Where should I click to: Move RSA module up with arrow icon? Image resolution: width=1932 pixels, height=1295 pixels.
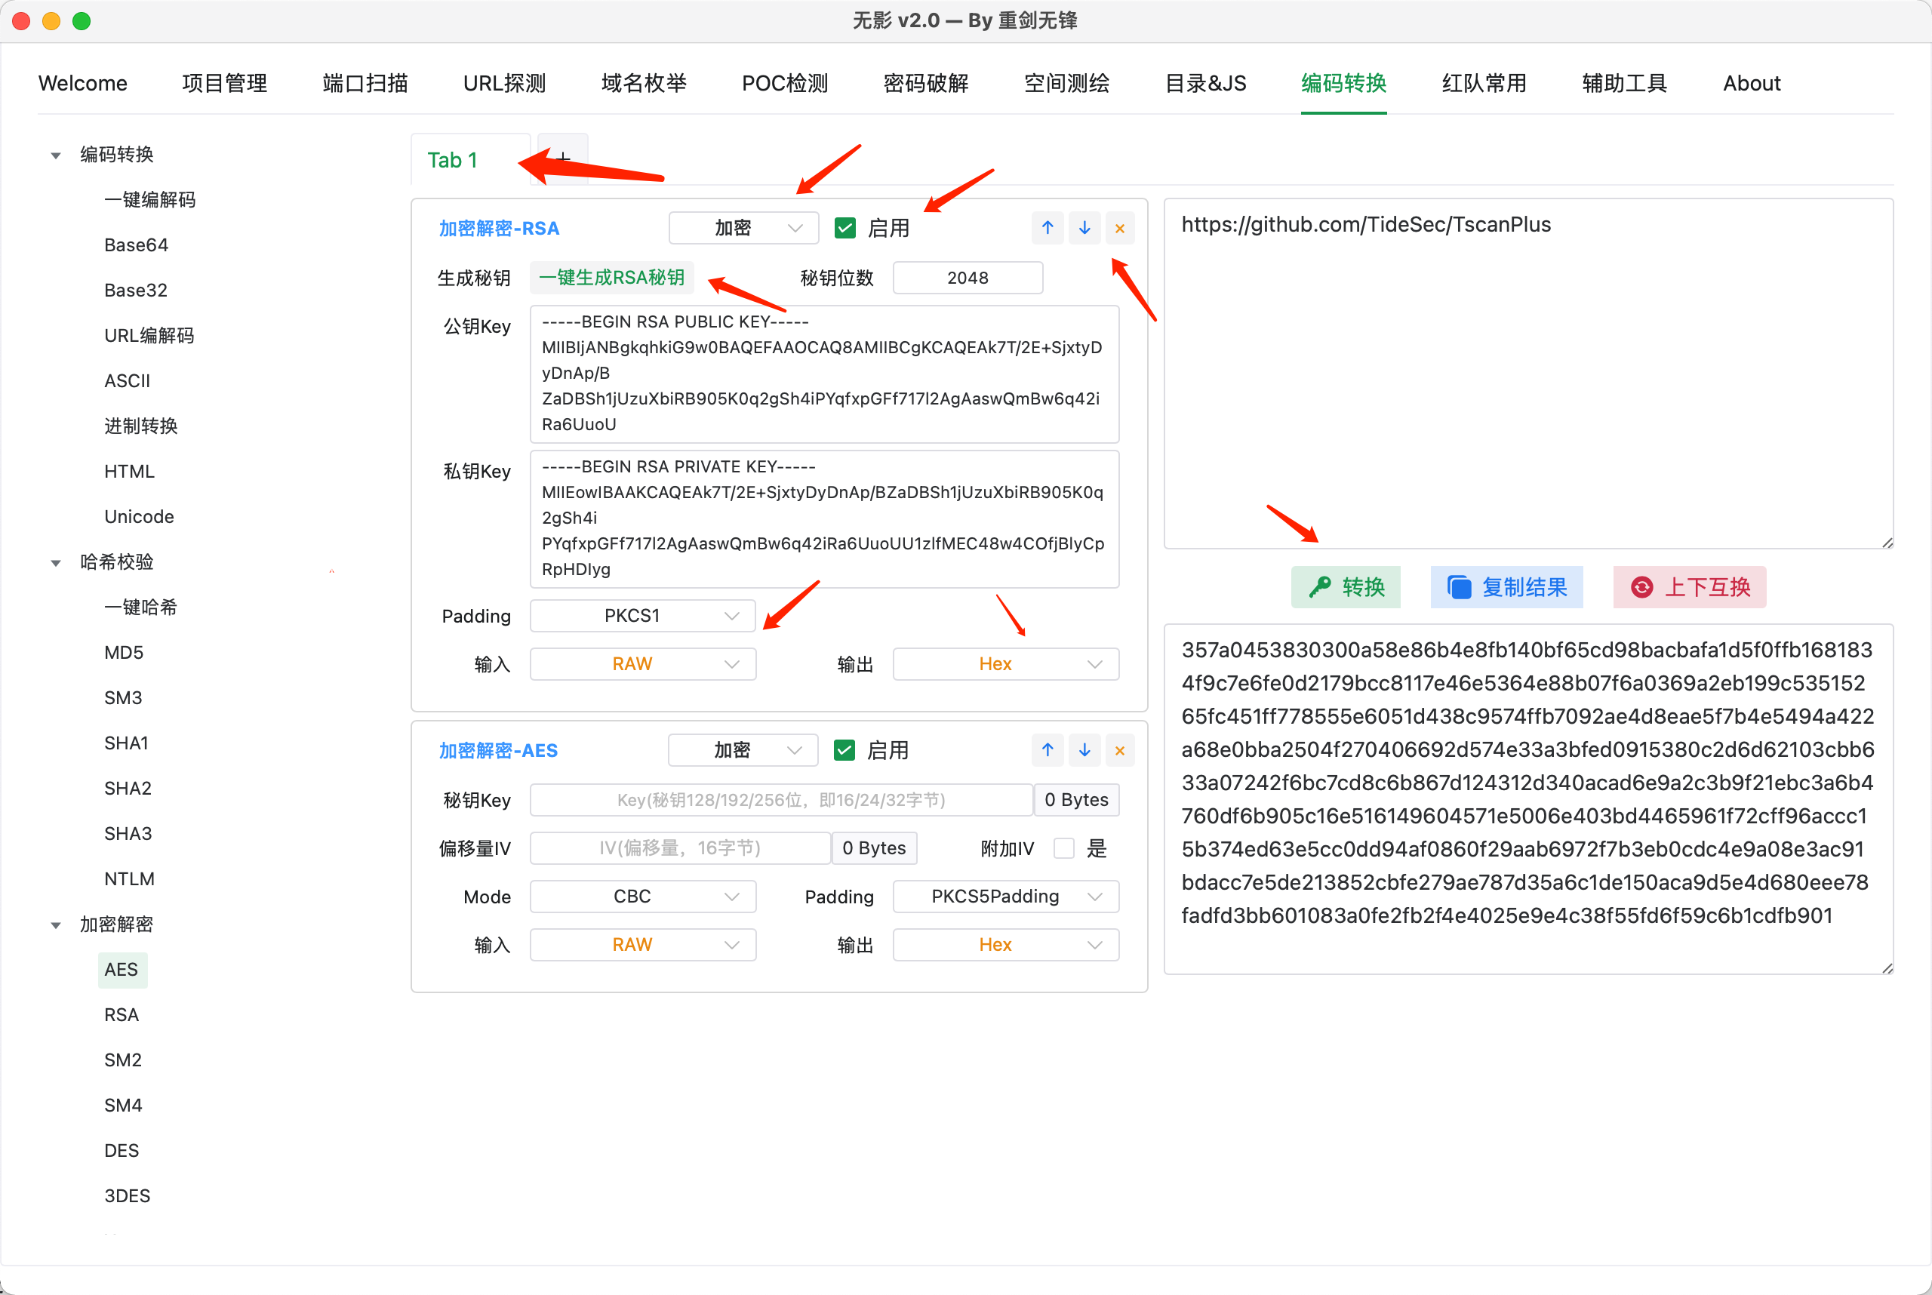pyautogui.click(x=1047, y=228)
